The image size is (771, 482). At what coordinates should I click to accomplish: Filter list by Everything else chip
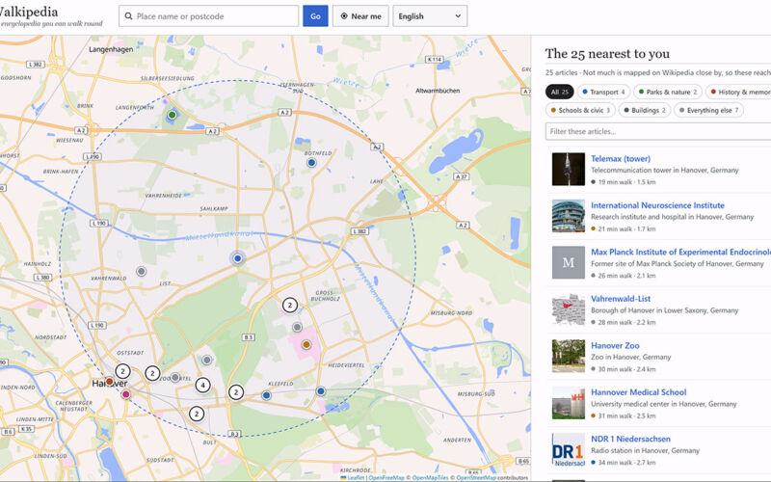[708, 110]
